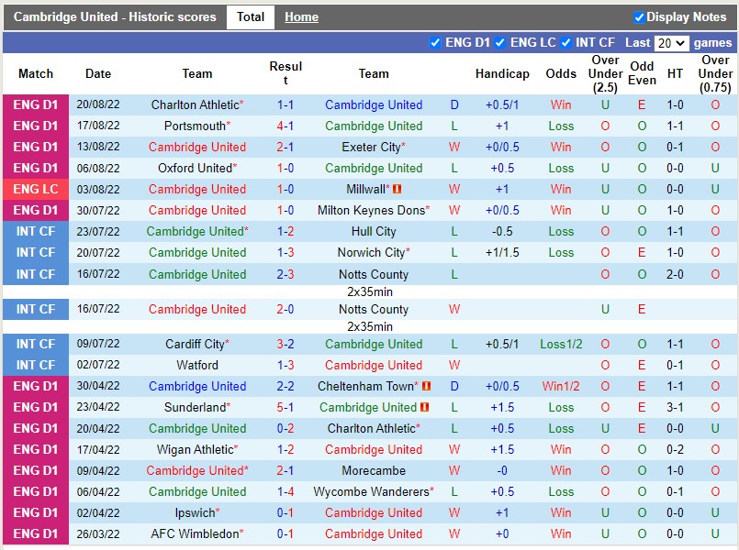The image size is (739, 550).
Task: Switch to the Total tab
Action: click(x=251, y=17)
